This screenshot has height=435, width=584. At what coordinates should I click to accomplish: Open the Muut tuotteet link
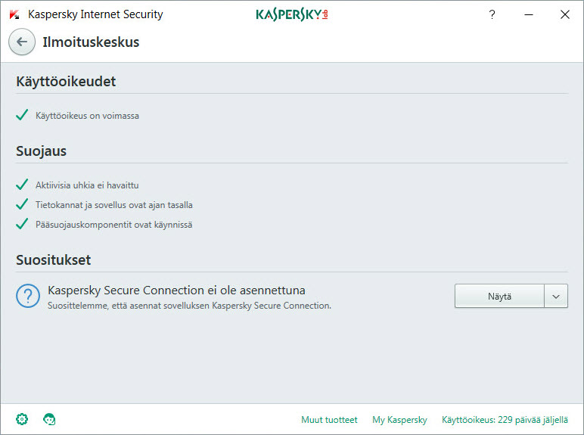pyautogui.click(x=329, y=420)
